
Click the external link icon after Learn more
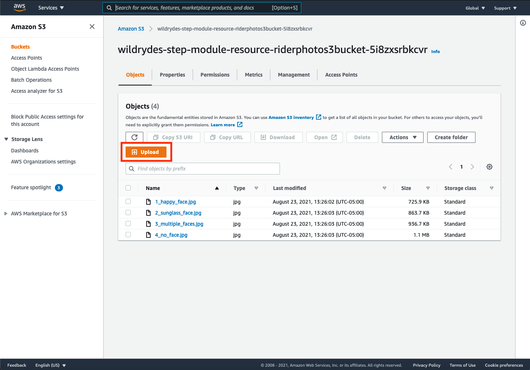pyautogui.click(x=240, y=124)
